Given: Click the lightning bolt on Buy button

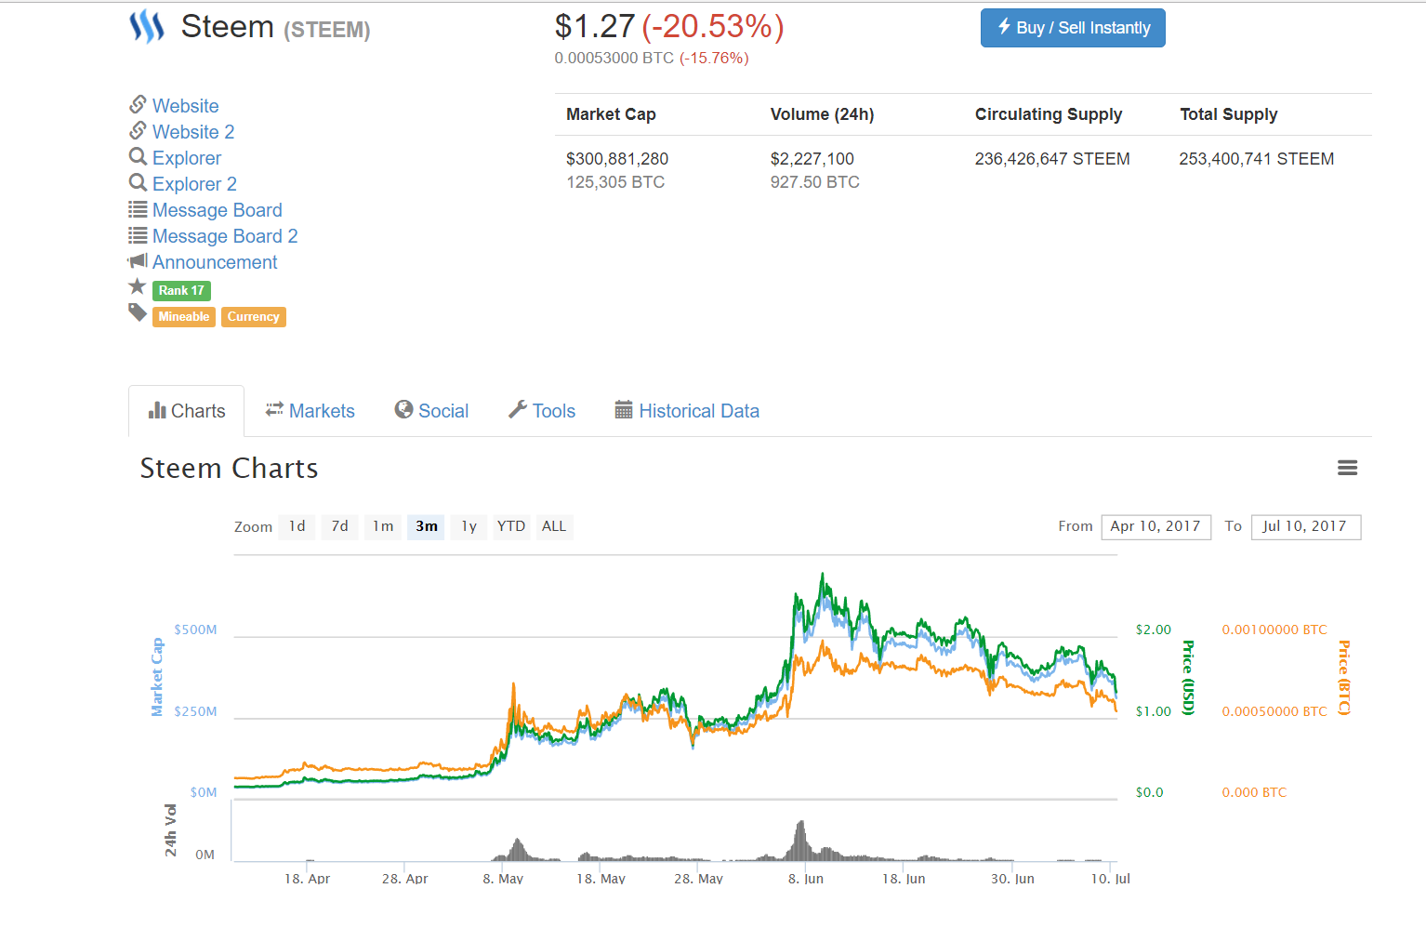Looking at the screenshot, I should click(1004, 27).
